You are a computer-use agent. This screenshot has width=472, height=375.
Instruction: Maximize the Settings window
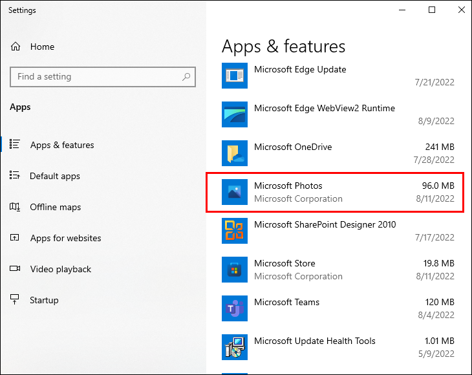(x=432, y=10)
